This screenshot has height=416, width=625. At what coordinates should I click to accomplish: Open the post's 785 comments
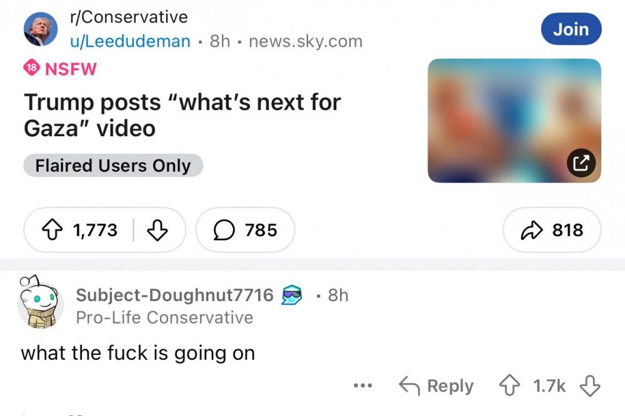[x=245, y=230]
